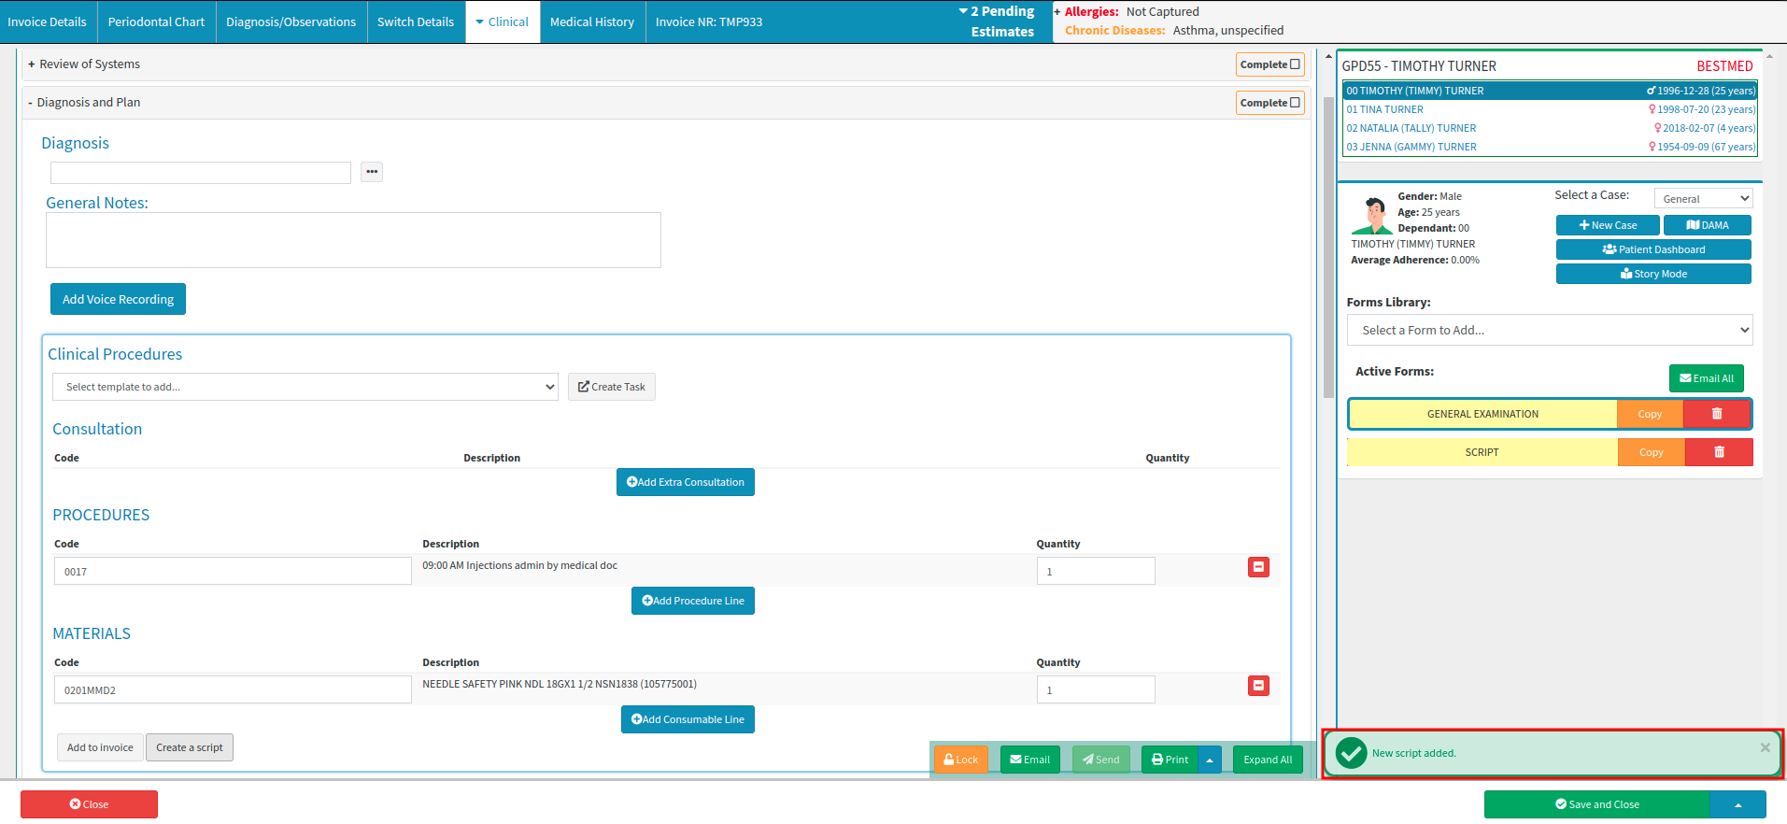
Task: Open Patient Dashboard
Action: click(1652, 249)
